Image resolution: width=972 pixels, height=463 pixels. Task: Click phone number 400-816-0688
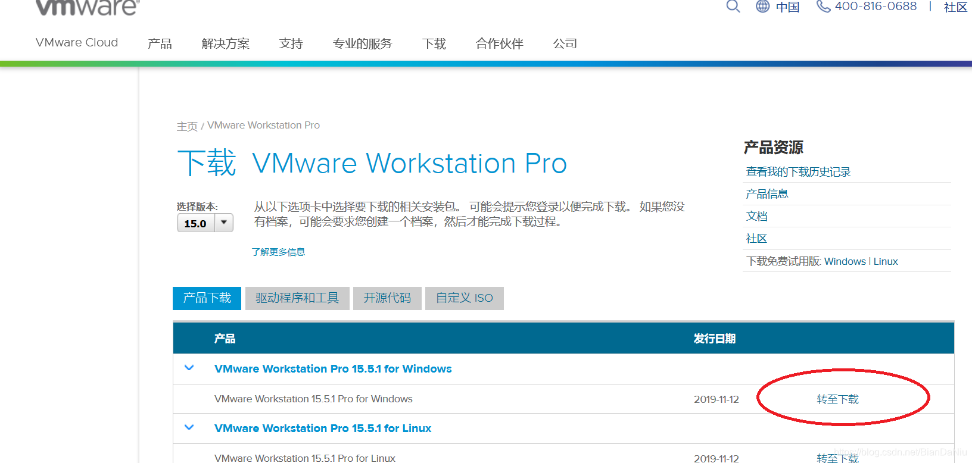click(876, 6)
